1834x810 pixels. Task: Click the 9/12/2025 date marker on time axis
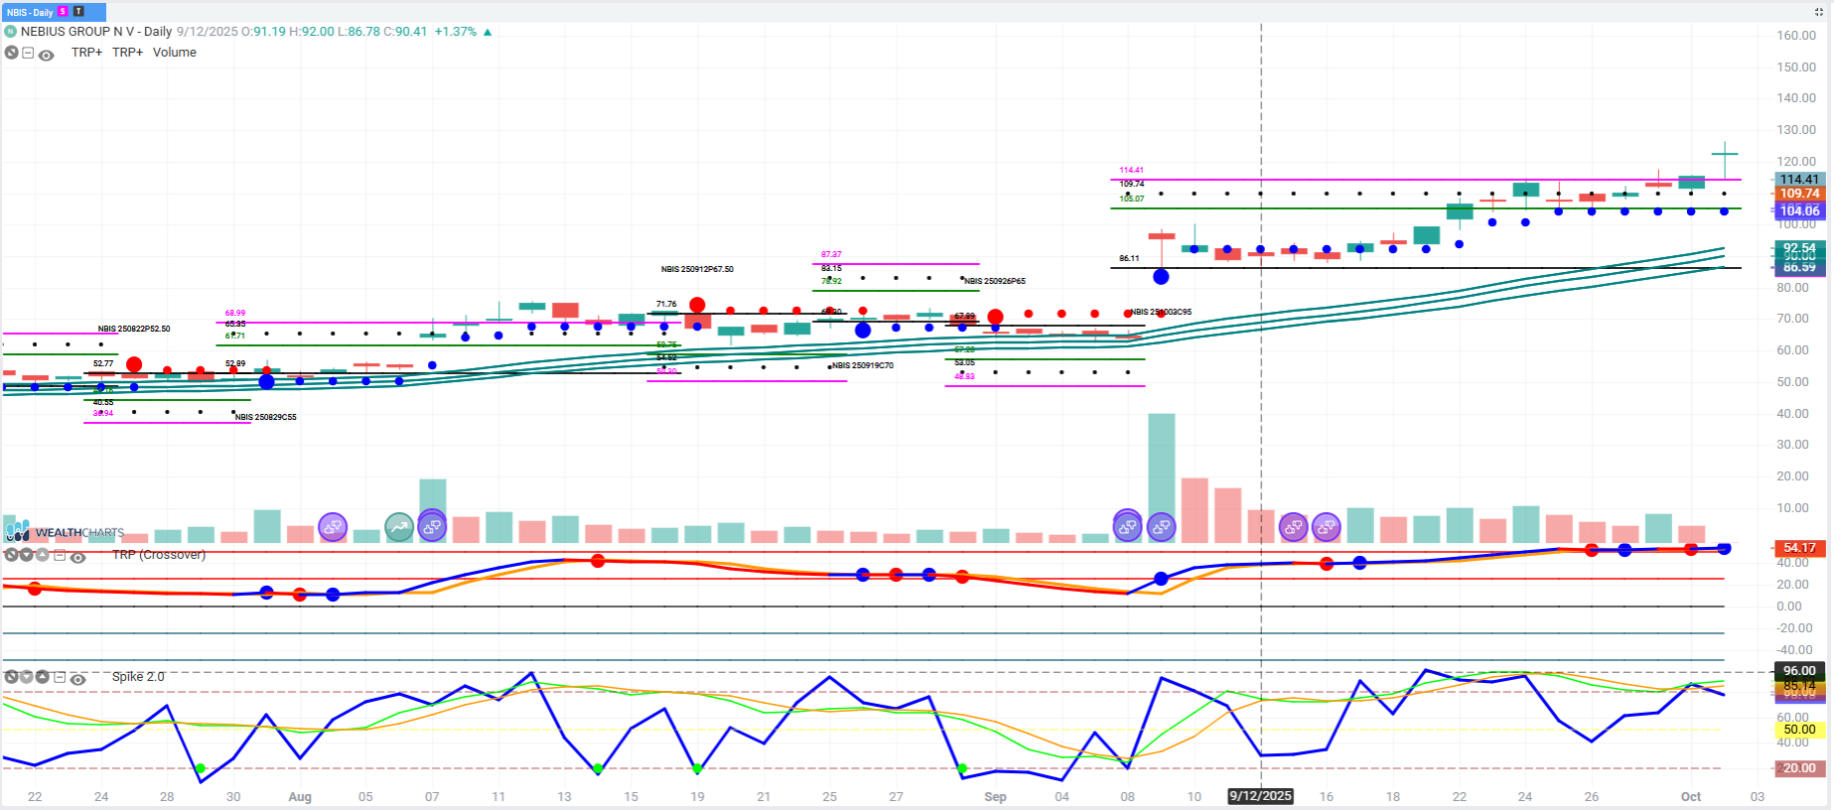point(1260,796)
